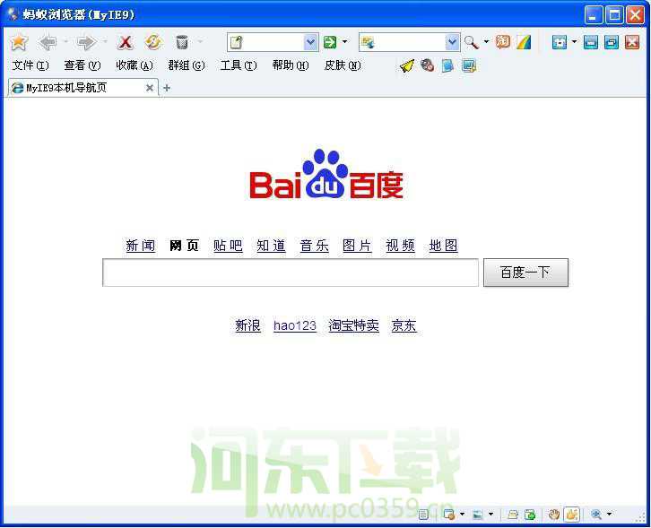This screenshot has height=528, width=651.
Task: Open the 新闻 link
Action: coord(140,246)
